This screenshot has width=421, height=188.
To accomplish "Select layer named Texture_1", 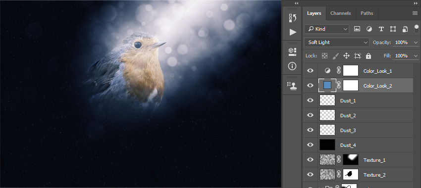I will (374, 160).
